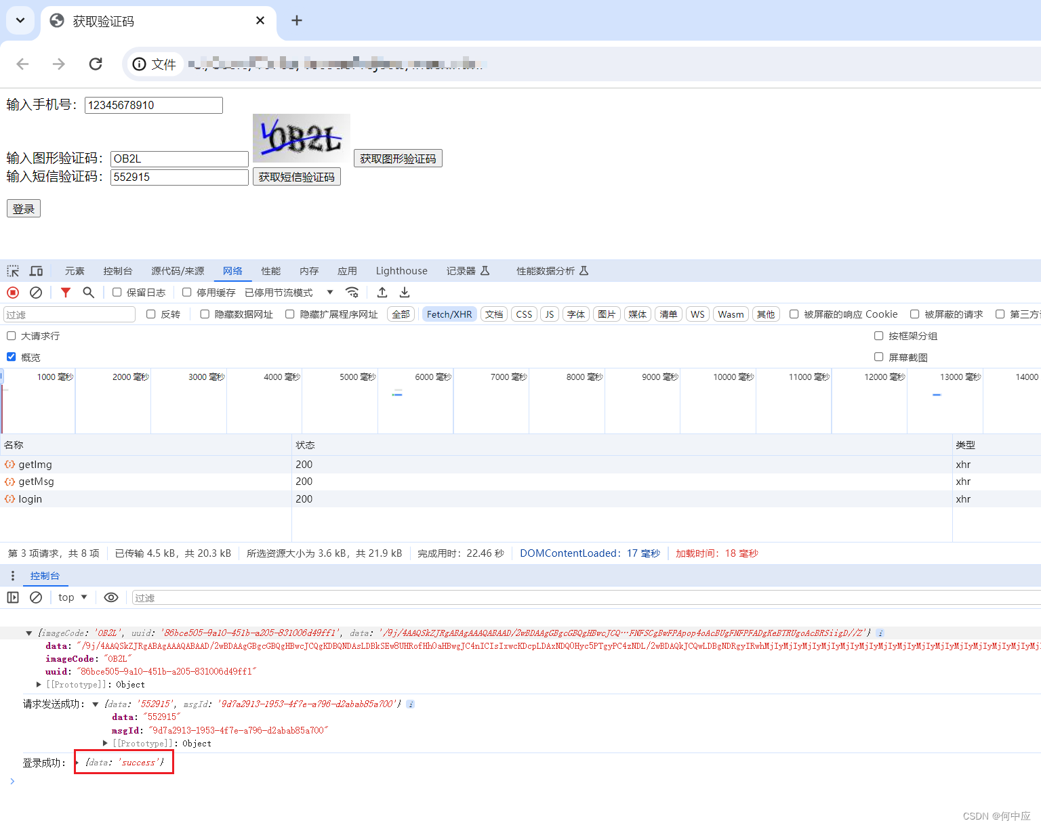1041x827 pixels.
Task: Enable 停用缓存 checkbox
Action: coord(186,293)
